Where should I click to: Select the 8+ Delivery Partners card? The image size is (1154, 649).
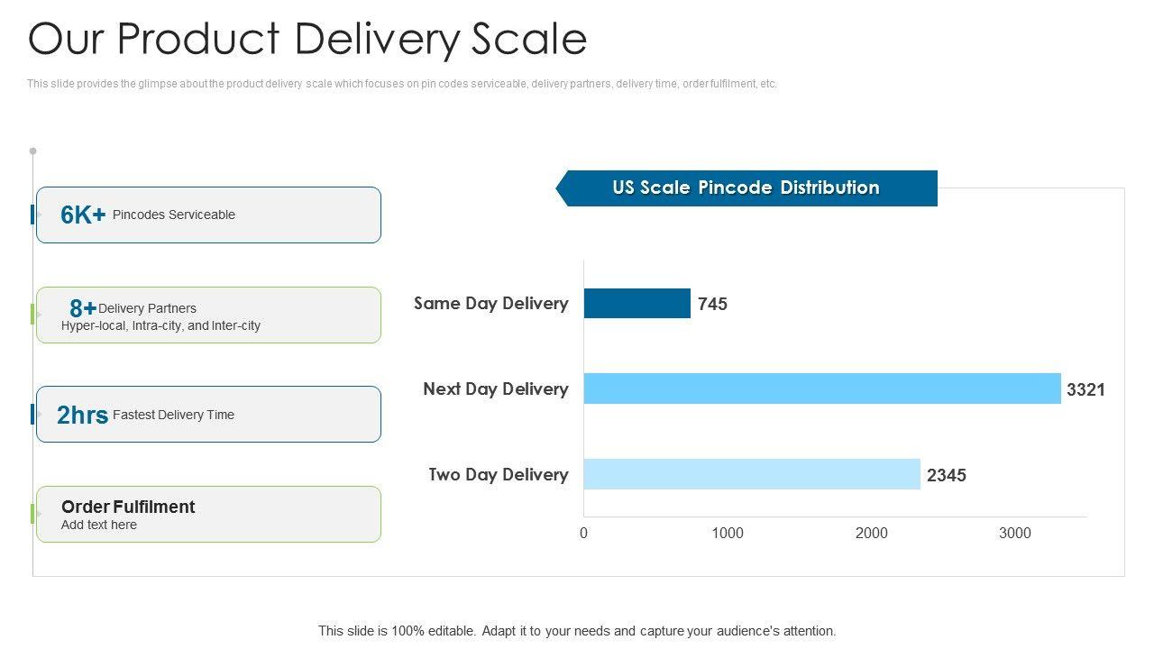pos(208,315)
